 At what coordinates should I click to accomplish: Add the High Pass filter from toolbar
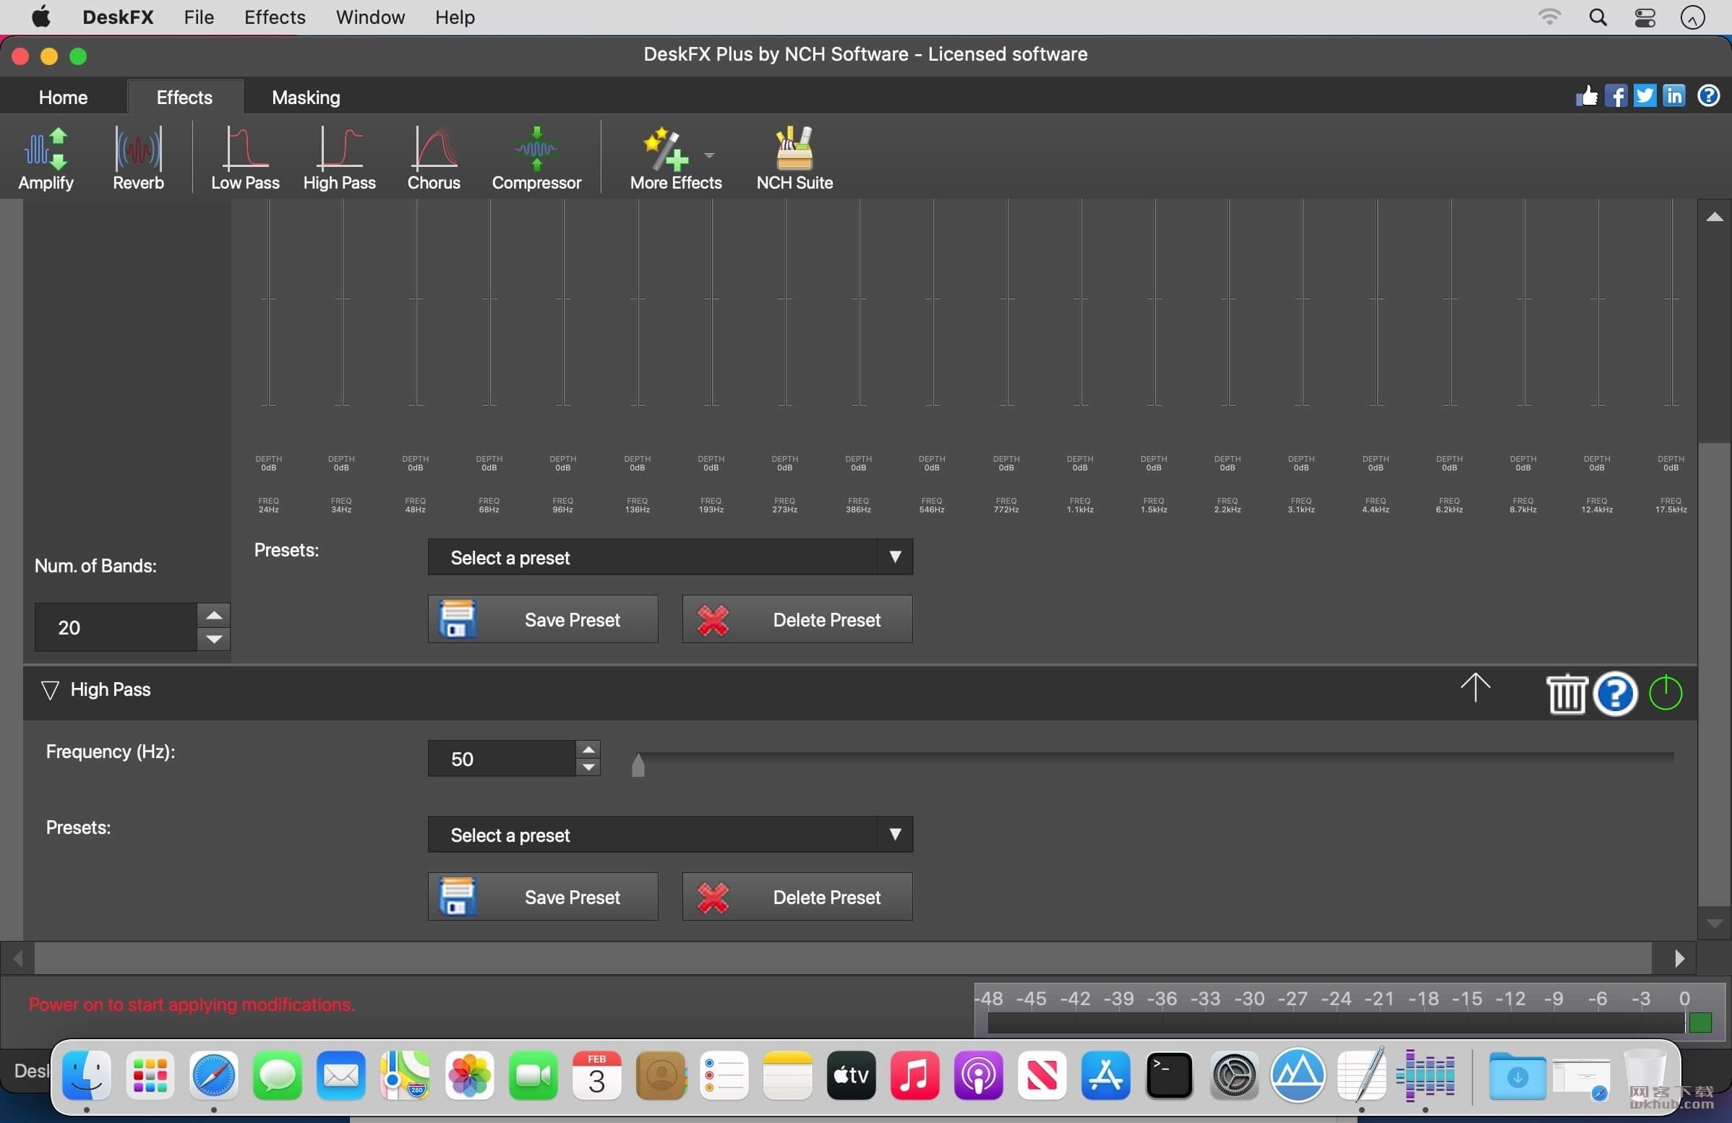coord(339,157)
